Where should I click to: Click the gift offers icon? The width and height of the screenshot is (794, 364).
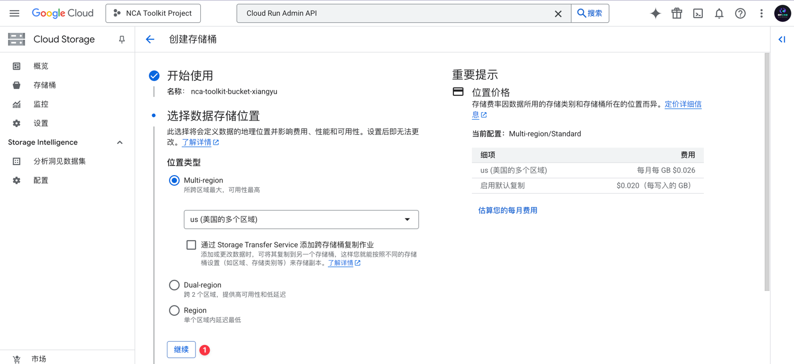pyautogui.click(x=676, y=13)
